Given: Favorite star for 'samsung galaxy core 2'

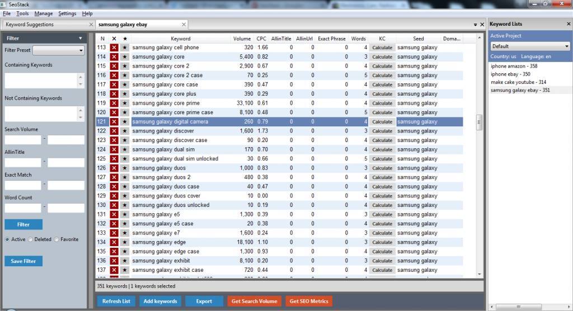Looking at the screenshot, I should [125, 66].
